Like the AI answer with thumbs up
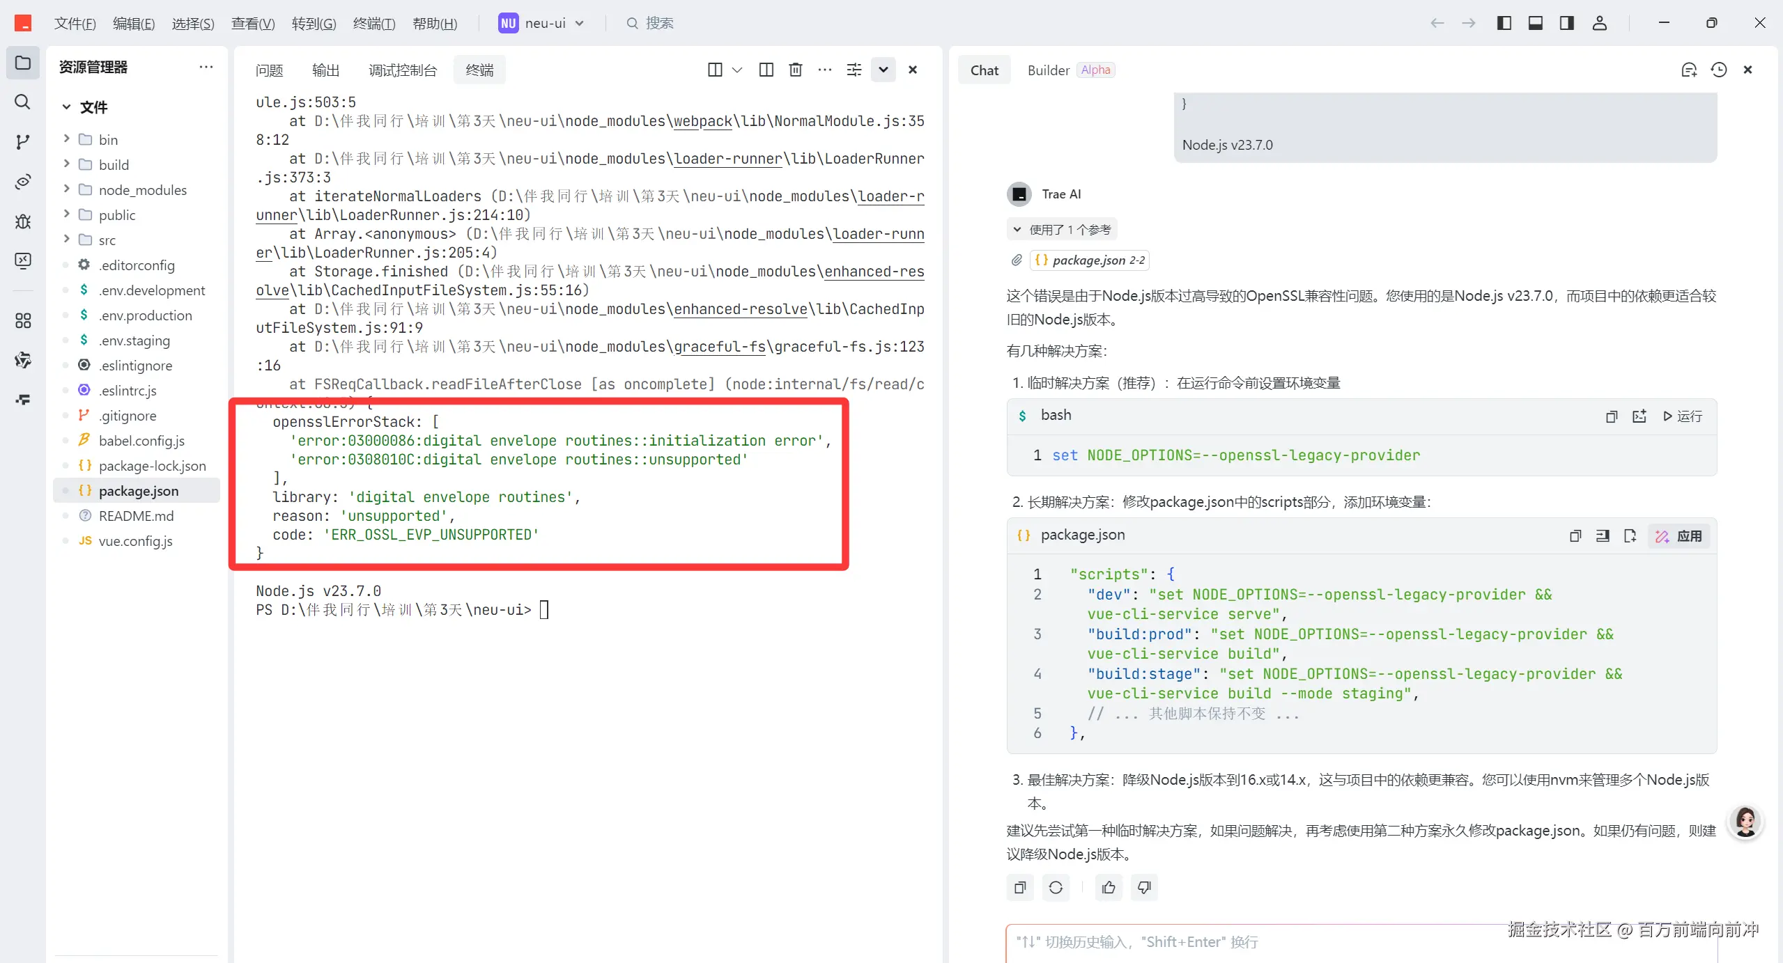Viewport: 1783px width, 963px height. [1109, 887]
